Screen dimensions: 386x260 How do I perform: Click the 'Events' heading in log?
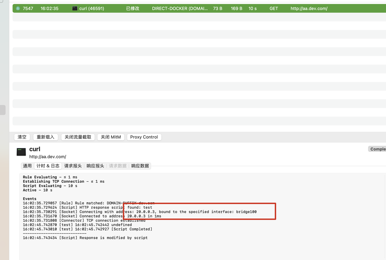coord(30,199)
